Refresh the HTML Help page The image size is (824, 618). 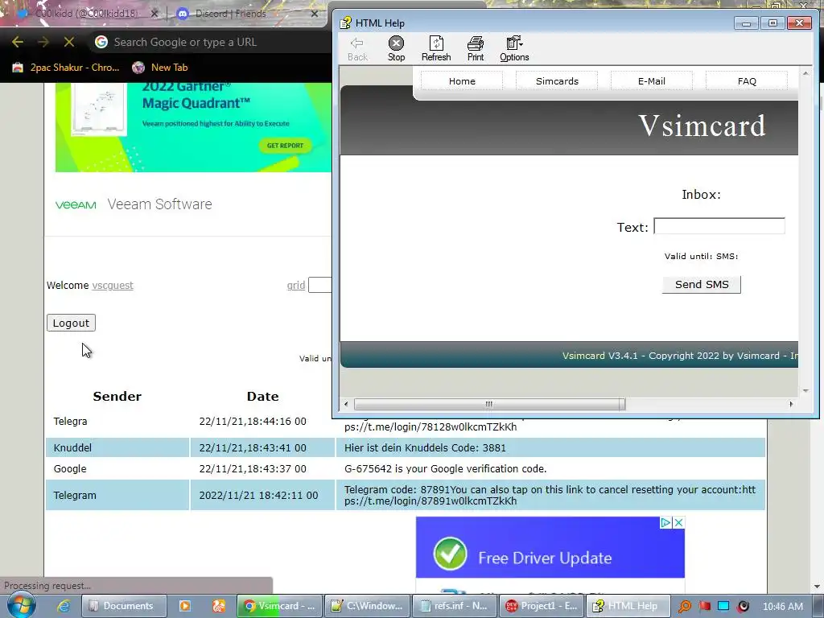pos(435,49)
